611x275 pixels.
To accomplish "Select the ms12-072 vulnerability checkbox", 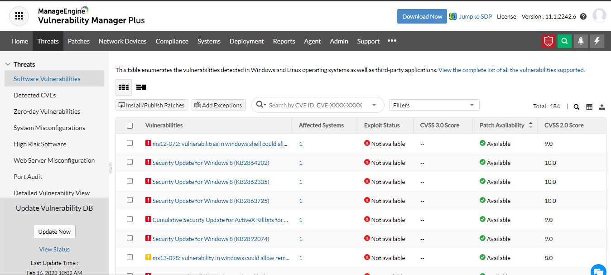I will 130,143.
